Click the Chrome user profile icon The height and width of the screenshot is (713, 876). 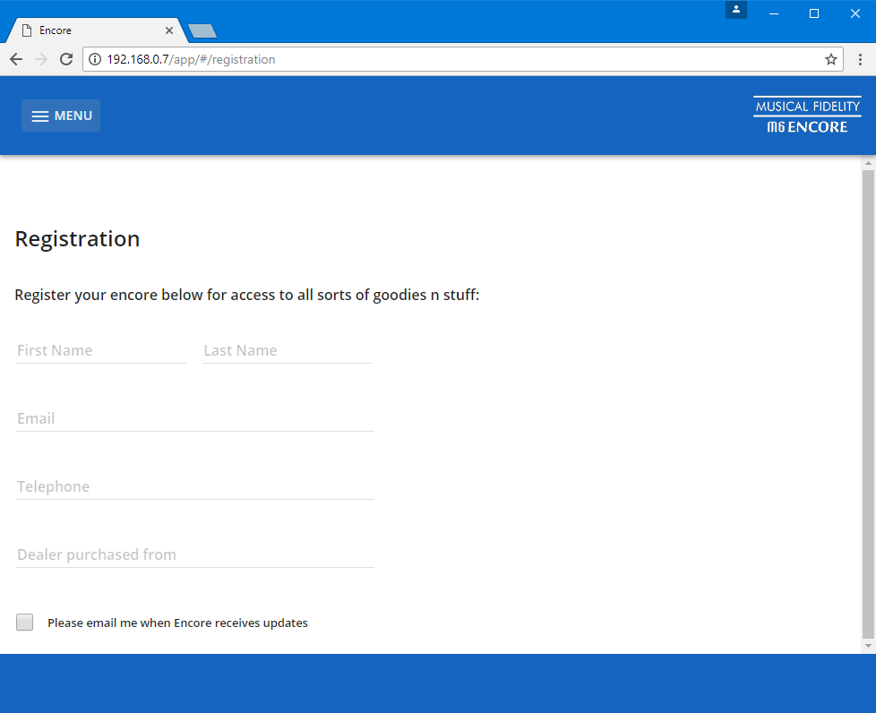pyautogui.click(x=736, y=10)
